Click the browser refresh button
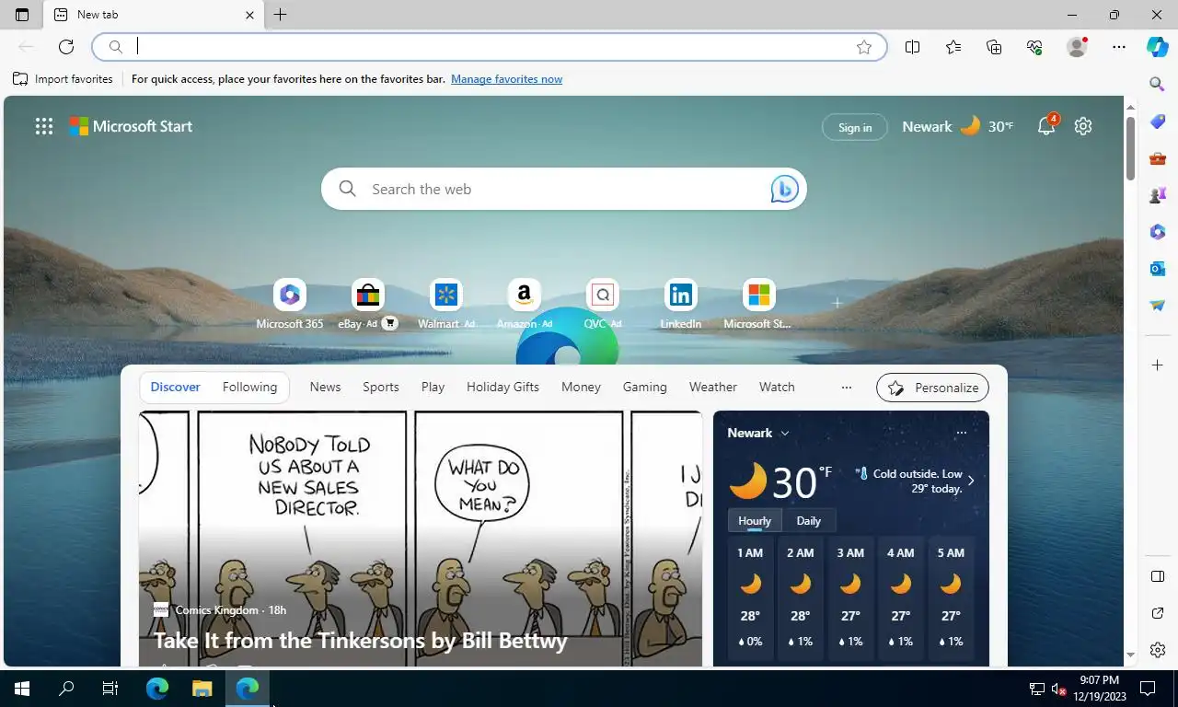The height and width of the screenshot is (707, 1178). point(66,47)
